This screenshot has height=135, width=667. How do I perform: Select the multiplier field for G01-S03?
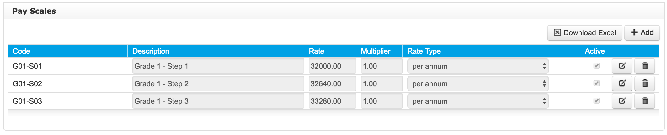tap(382, 101)
